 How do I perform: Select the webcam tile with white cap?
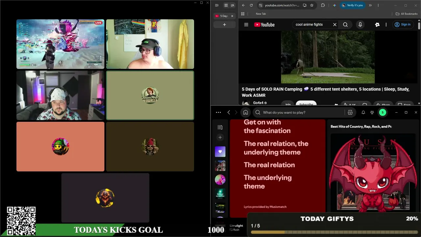(x=61, y=95)
